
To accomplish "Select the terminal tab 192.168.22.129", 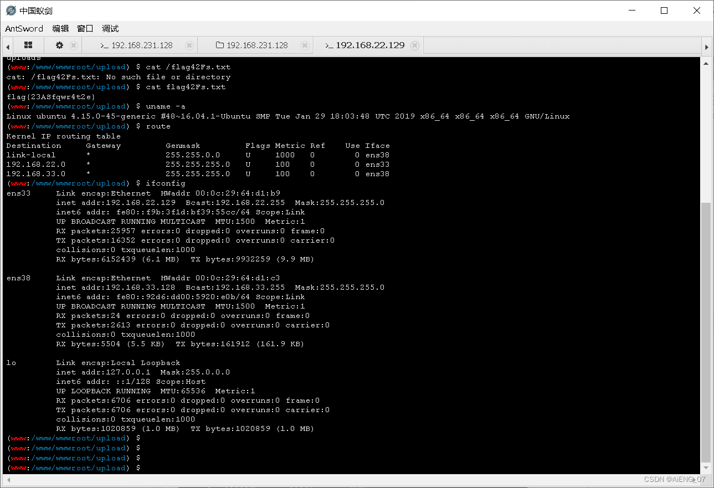I will coord(364,45).
